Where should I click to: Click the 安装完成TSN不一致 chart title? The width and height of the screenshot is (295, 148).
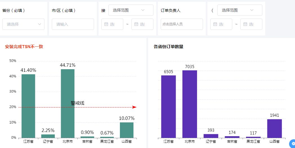pyautogui.click(x=24, y=47)
